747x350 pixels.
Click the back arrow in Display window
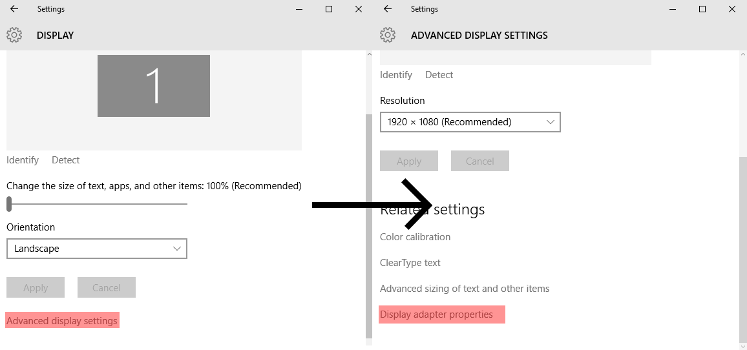point(14,9)
